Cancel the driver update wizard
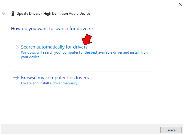 click(171, 130)
